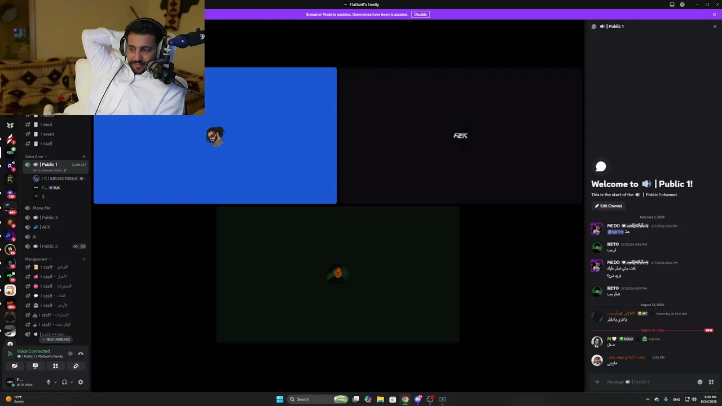Select the bottom video tile with orange avatar
This screenshot has width=722, height=406.
(338, 274)
